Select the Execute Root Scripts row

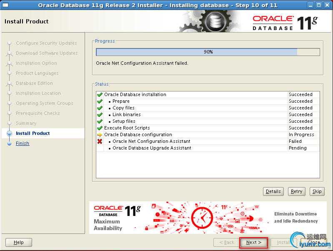[x=208, y=128]
